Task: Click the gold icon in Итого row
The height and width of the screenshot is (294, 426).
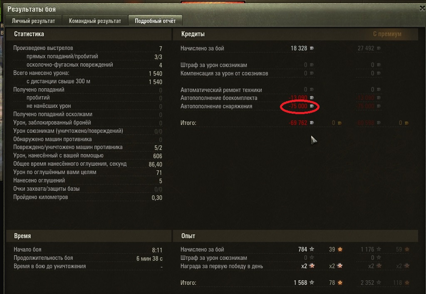Action: 339,123
